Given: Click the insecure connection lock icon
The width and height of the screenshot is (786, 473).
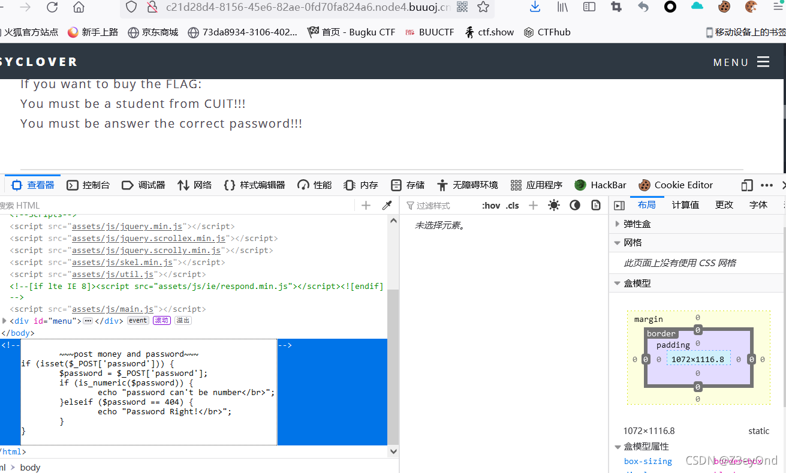Looking at the screenshot, I should [152, 7].
